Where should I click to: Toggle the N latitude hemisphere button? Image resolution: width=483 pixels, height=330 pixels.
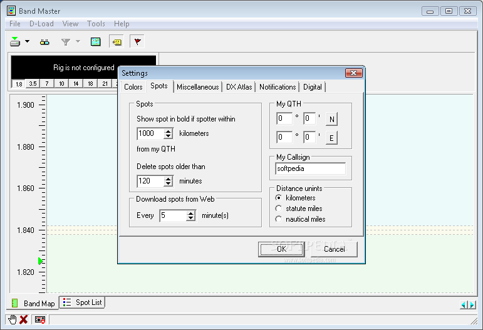(x=331, y=119)
